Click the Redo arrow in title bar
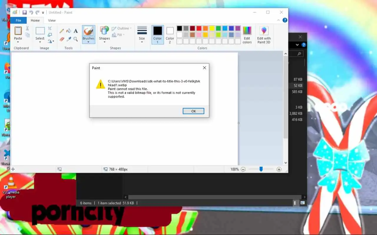377x235 pixels. pyautogui.click(x=37, y=12)
